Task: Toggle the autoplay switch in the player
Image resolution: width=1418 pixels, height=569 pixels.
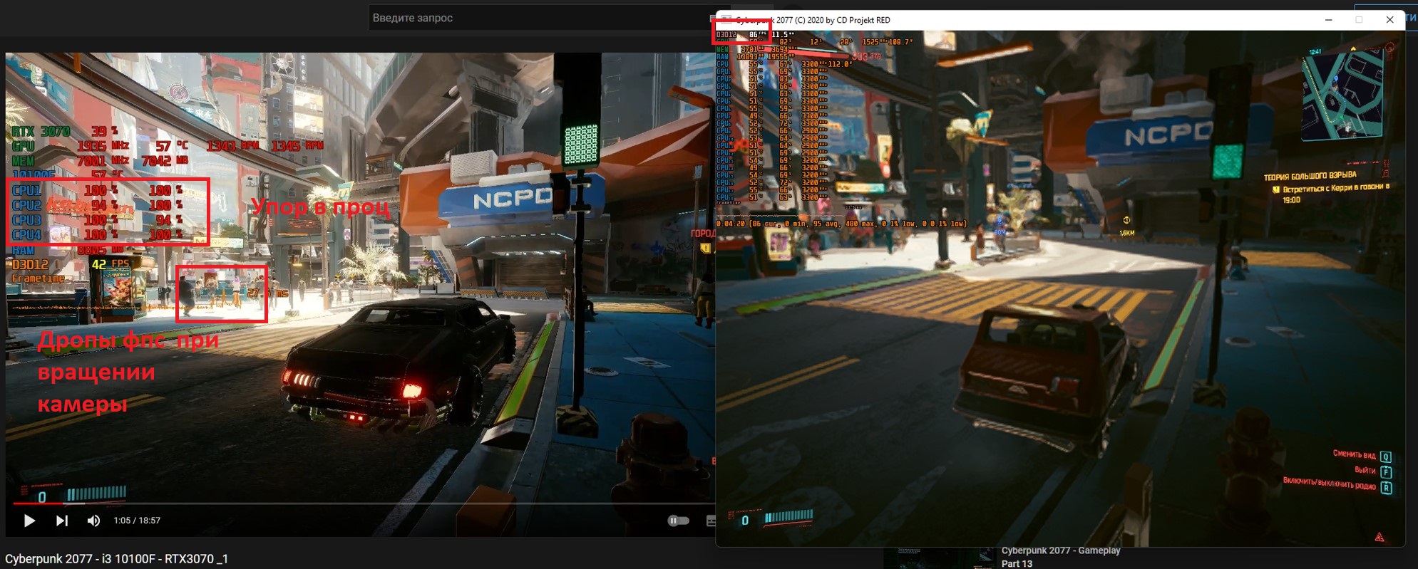Action: [x=678, y=521]
